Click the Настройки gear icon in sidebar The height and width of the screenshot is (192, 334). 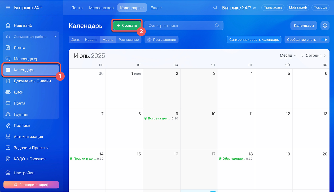click(8, 173)
